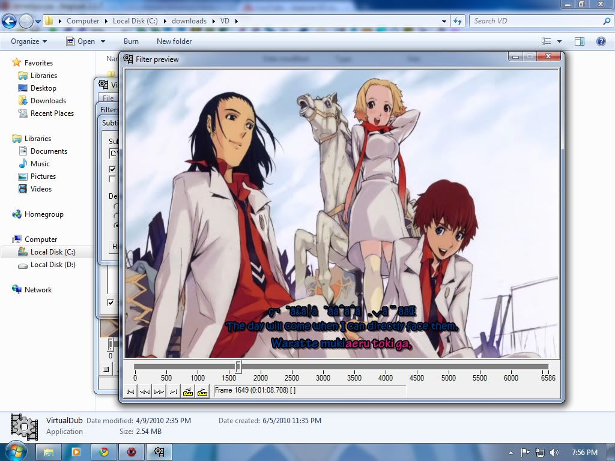615x461 pixels.
Task: Step back one frame in preview
Action: pos(144,391)
